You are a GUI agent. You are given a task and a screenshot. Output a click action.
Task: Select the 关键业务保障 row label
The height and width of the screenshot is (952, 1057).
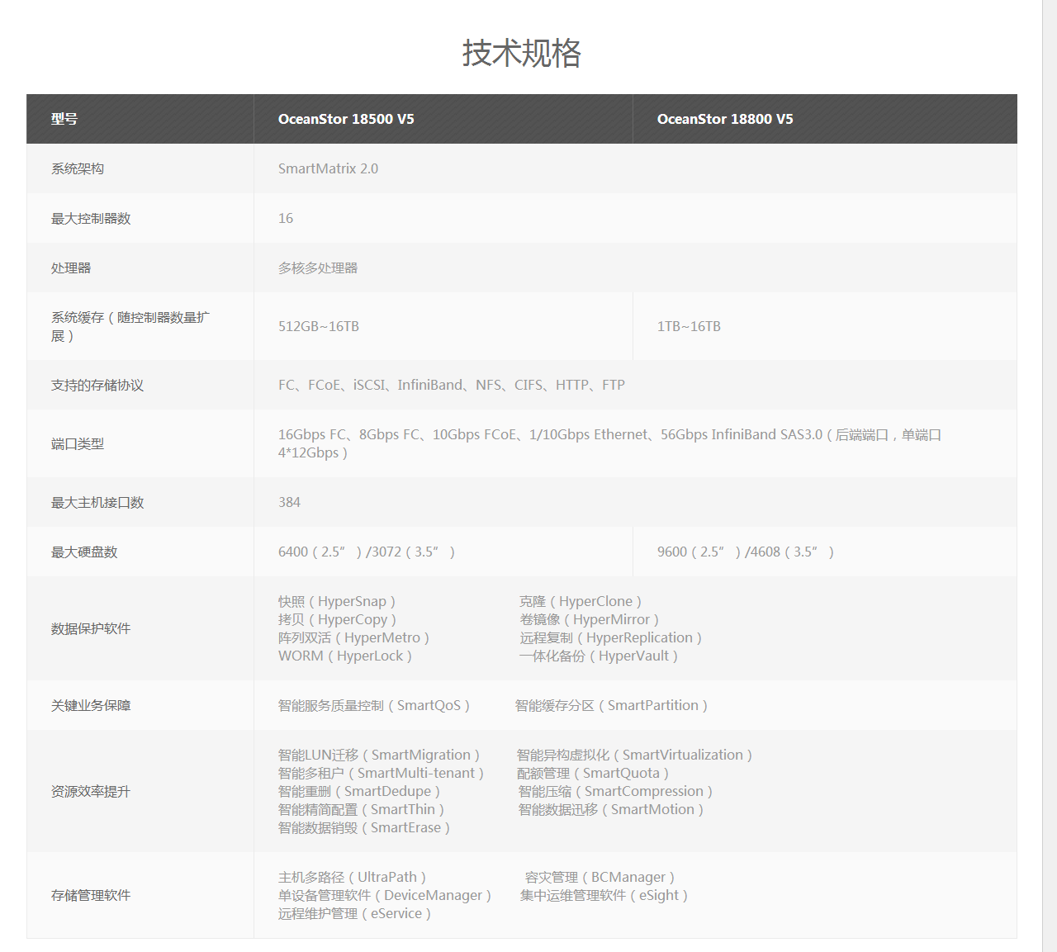coord(91,705)
